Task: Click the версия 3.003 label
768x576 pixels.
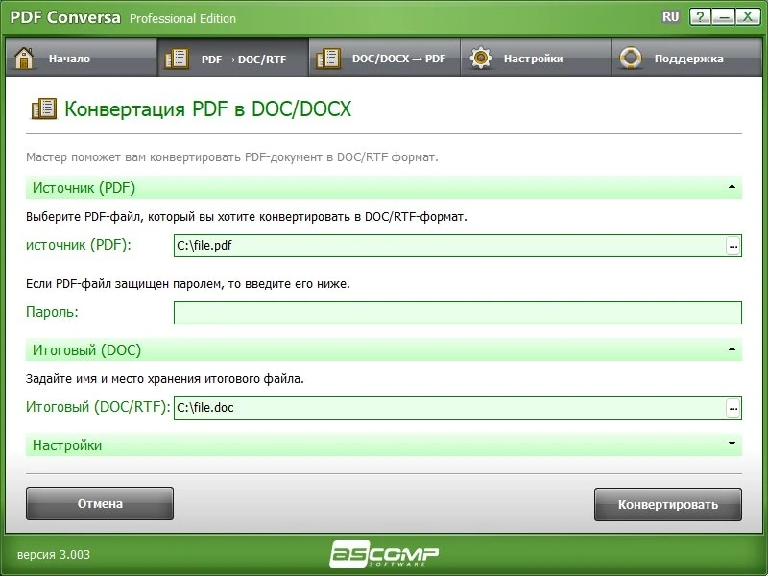Action: point(54,555)
